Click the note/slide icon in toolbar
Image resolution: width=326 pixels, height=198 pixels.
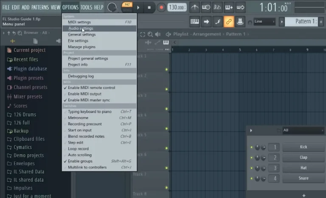coord(218,21)
